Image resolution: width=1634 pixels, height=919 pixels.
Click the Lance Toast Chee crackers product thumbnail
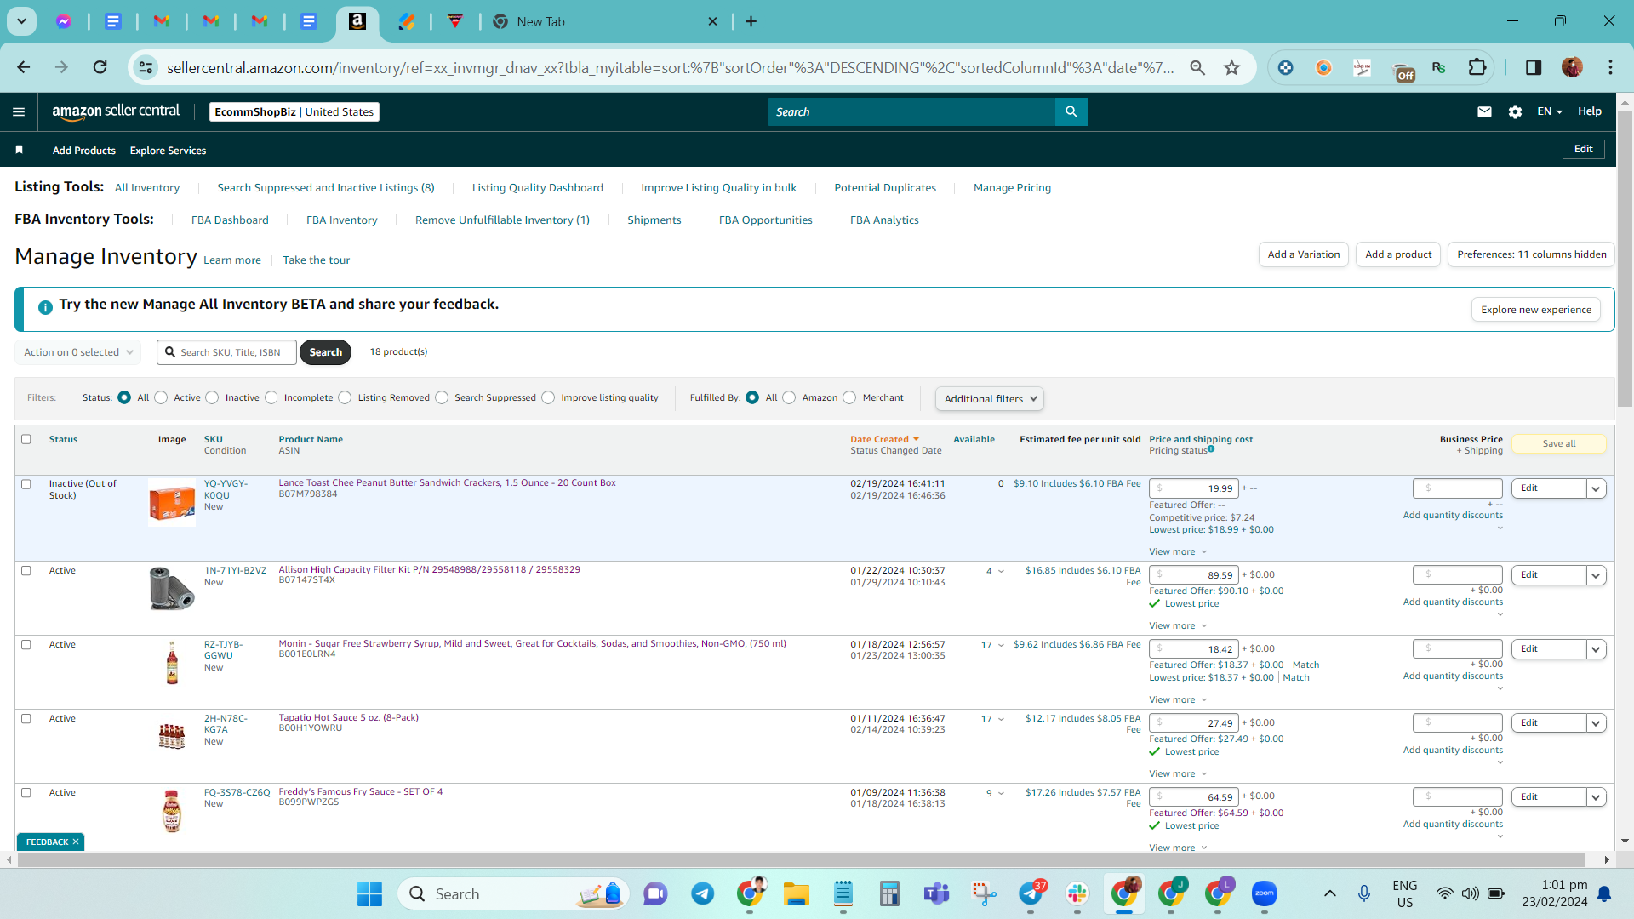coord(172,502)
